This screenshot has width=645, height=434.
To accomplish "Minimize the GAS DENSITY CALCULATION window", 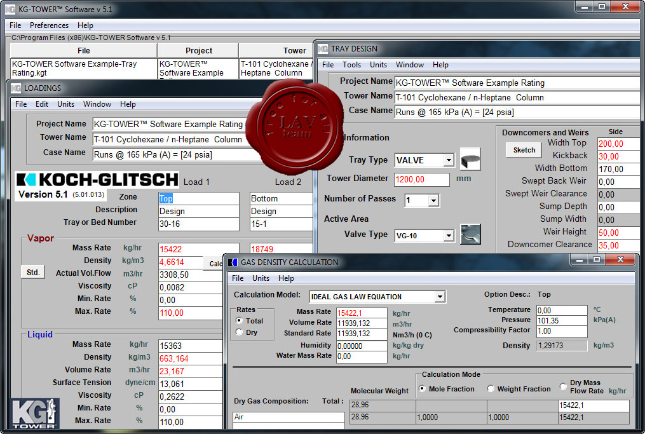I will 580,260.
